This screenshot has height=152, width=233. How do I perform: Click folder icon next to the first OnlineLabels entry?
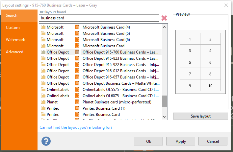[x=43, y=89]
